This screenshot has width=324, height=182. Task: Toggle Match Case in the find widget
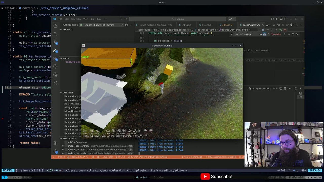pyautogui.click(x=260, y=34)
